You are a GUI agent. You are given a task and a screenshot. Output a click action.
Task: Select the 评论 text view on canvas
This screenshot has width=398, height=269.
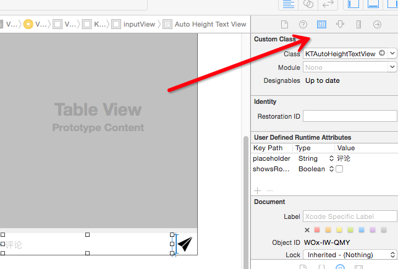(87, 244)
